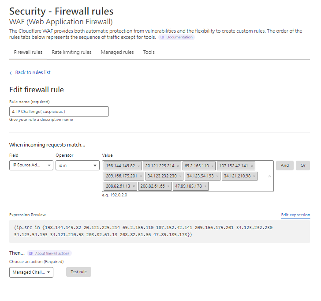Open the Operator 'is in' dropdown
Screen dimensions: 321x301
tap(77, 166)
